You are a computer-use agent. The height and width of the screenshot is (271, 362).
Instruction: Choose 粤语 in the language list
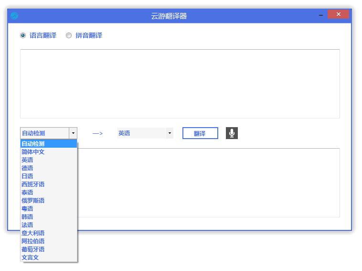point(27,209)
